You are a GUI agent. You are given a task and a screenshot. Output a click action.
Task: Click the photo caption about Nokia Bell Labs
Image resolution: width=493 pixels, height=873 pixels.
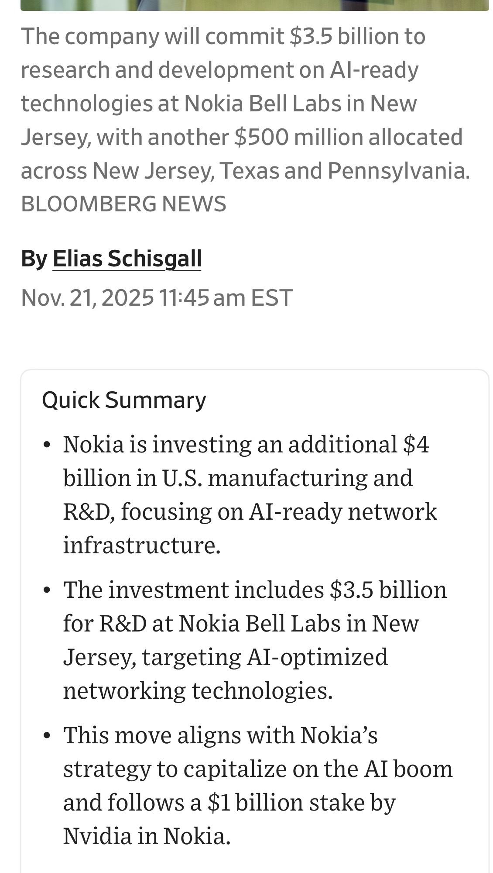point(244,104)
